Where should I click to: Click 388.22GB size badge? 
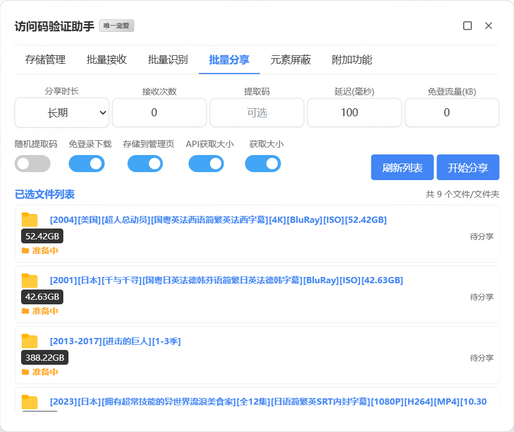pos(45,357)
